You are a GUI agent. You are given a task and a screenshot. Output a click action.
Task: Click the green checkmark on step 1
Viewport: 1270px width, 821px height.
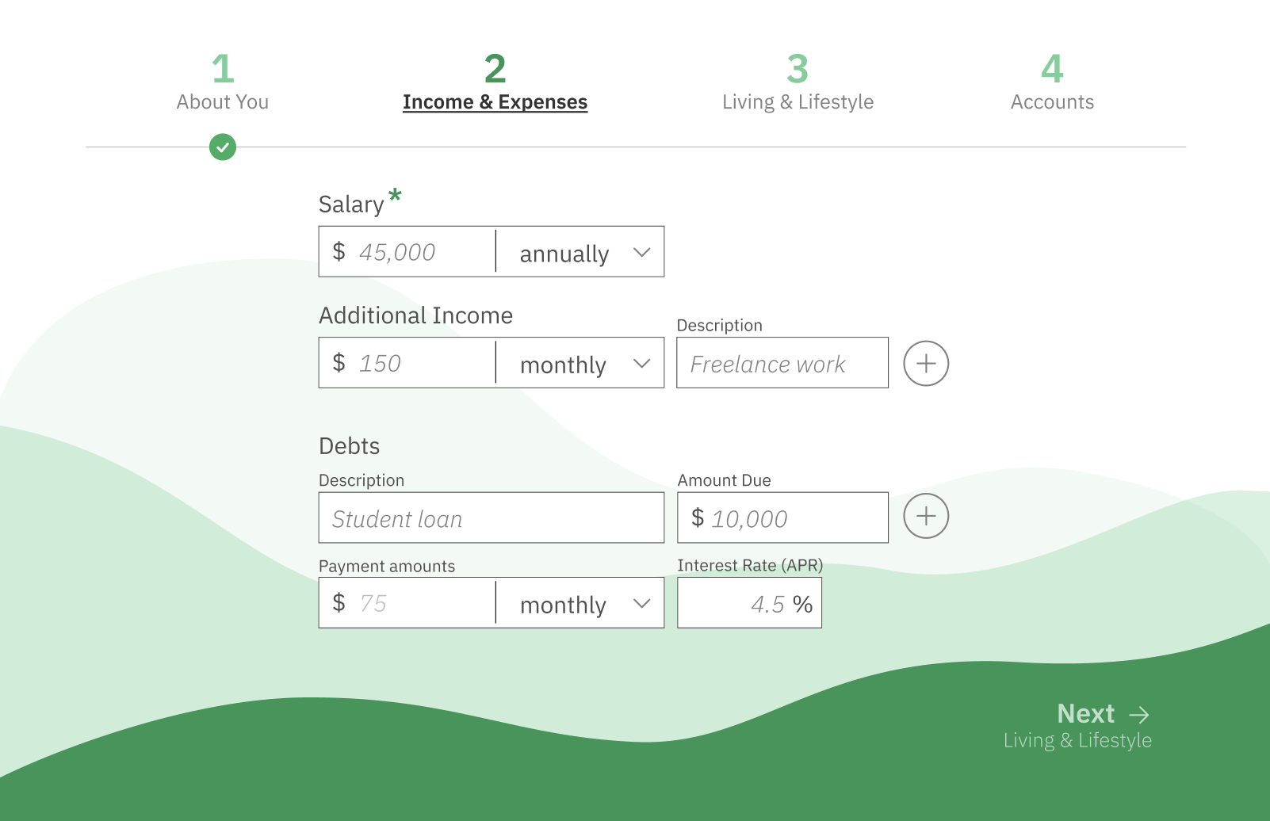point(223,147)
